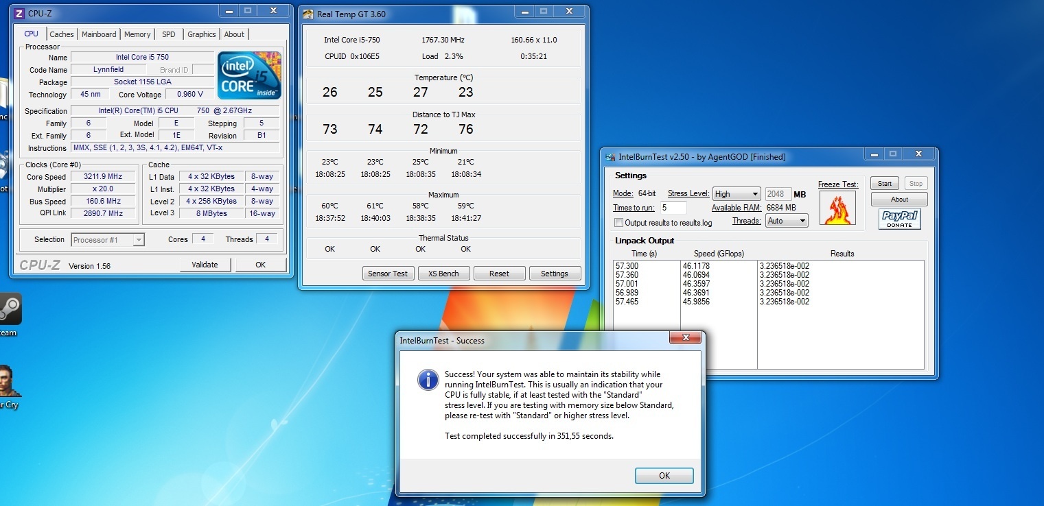Click OK in the CPU-Z window
The height and width of the screenshot is (506, 1044).
pyautogui.click(x=260, y=265)
